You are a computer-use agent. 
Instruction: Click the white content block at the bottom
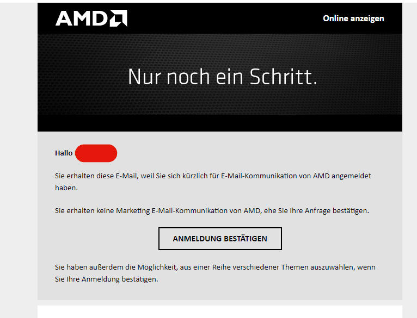click(x=220, y=311)
